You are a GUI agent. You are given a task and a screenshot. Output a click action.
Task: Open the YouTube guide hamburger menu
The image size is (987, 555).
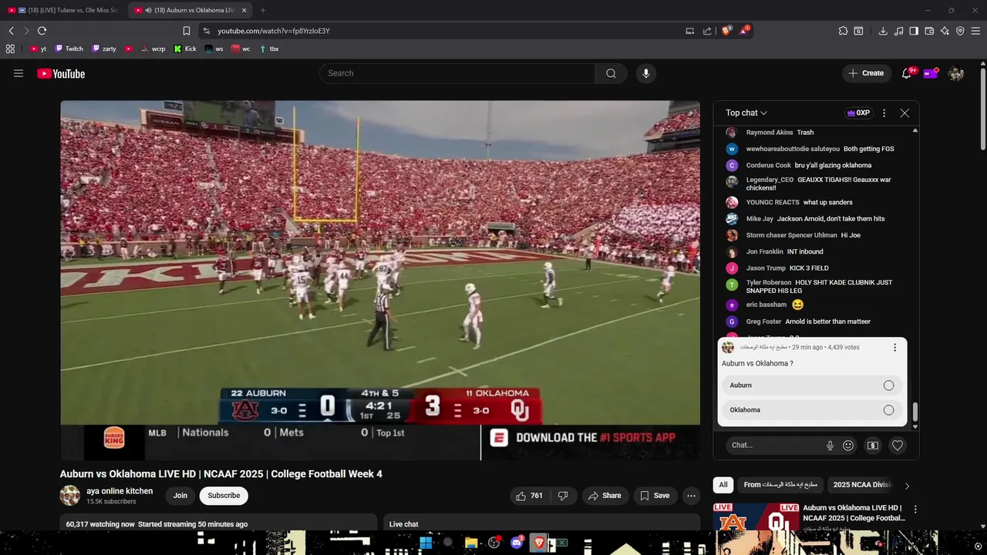[19, 73]
